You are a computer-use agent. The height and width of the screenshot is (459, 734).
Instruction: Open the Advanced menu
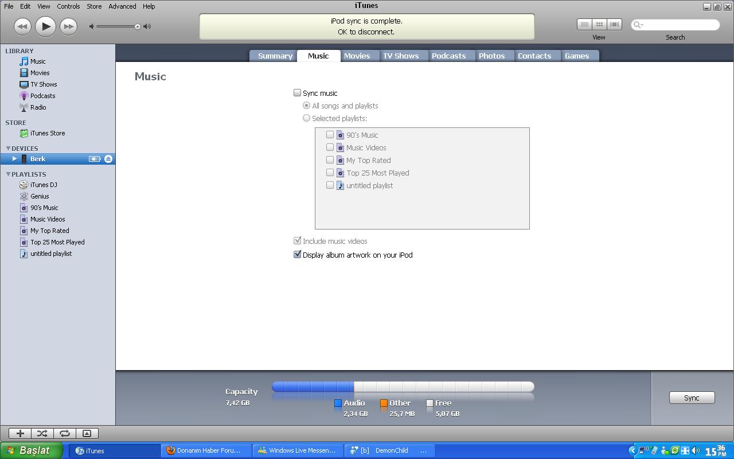[122, 6]
